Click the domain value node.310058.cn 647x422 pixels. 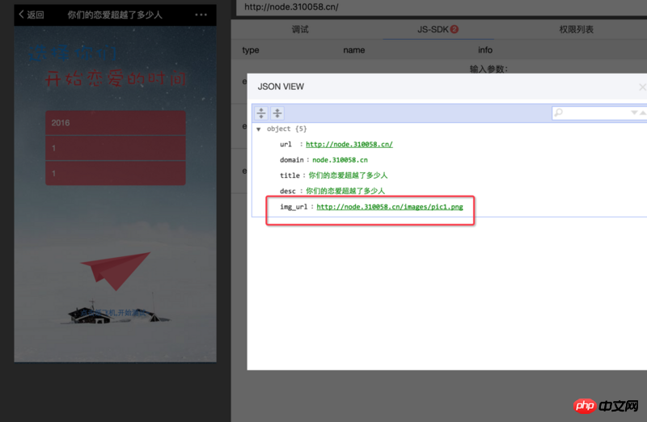(x=340, y=160)
